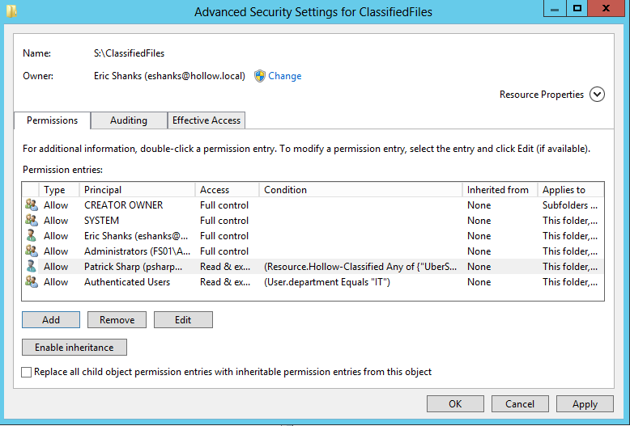The height and width of the screenshot is (426, 630).
Task: Expand the Resource Properties section
Action: coord(597,95)
